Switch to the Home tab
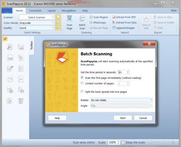This screenshot has height=147, width=181. coord(19,10)
